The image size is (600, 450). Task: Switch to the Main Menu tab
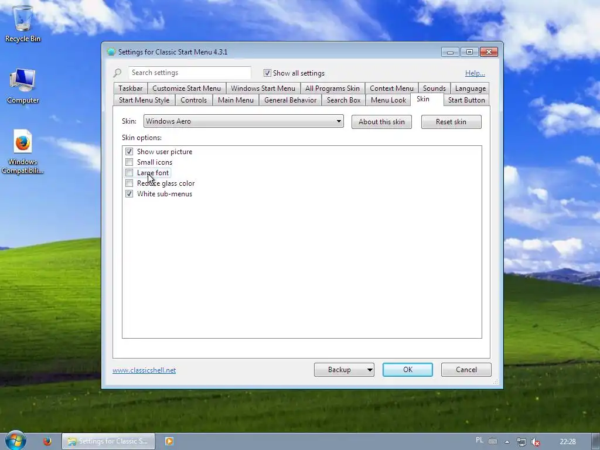[236, 100]
